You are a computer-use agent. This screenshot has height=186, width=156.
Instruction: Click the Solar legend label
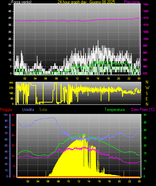[43, 110]
